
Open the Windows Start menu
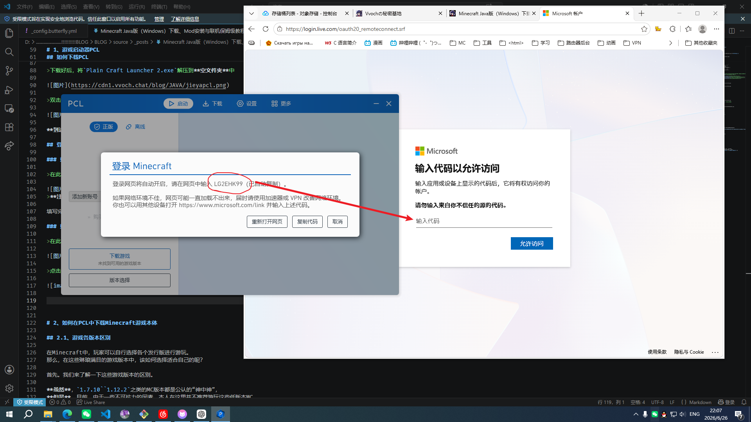tap(9, 414)
